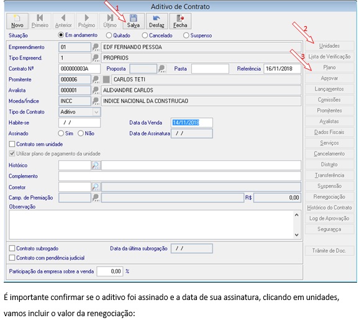Save the contract with Salva icon
Screen dimensions: 362x323
tap(133, 21)
